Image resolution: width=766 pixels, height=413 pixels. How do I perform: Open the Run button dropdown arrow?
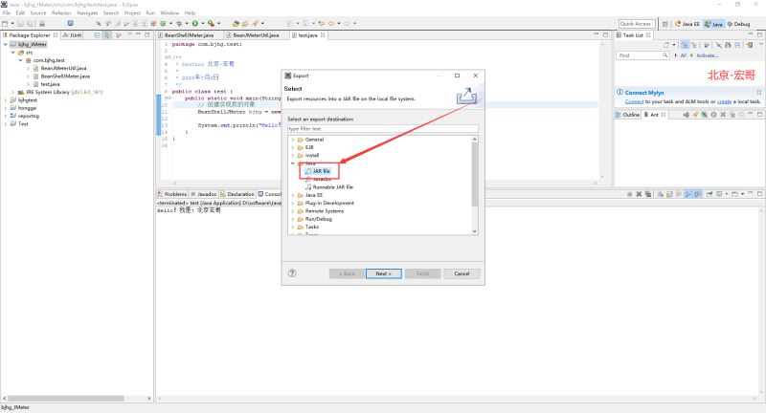tap(203, 23)
